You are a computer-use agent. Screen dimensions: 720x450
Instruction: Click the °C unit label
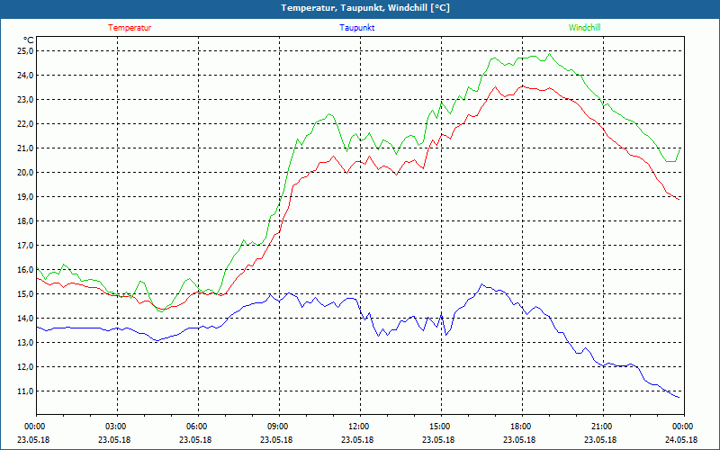pyautogui.click(x=29, y=40)
